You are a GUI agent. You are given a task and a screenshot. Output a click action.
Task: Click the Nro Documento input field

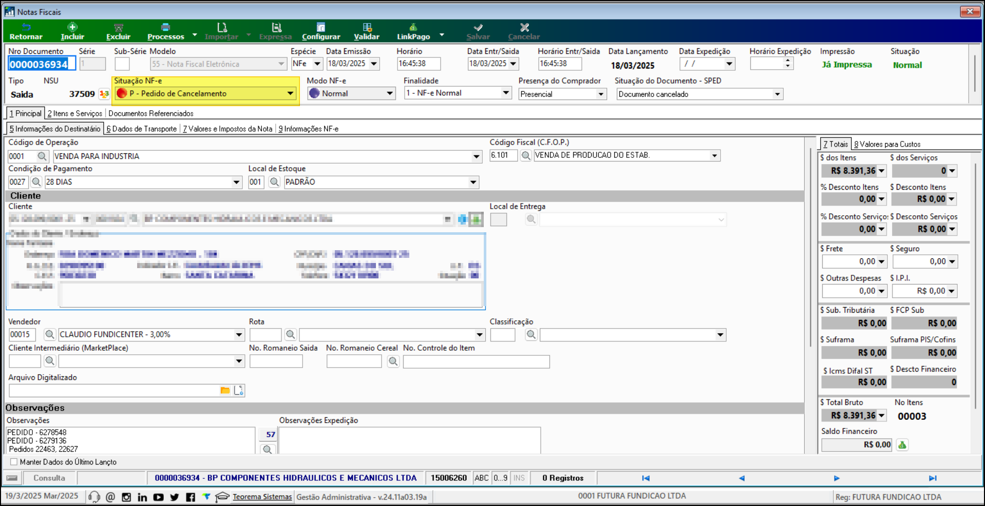click(42, 64)
